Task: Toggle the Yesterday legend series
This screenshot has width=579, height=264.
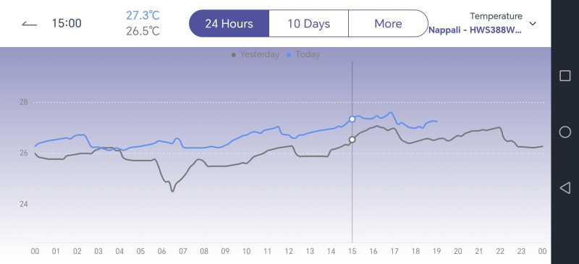Action: pyautogui.click(x=255, y=55)
